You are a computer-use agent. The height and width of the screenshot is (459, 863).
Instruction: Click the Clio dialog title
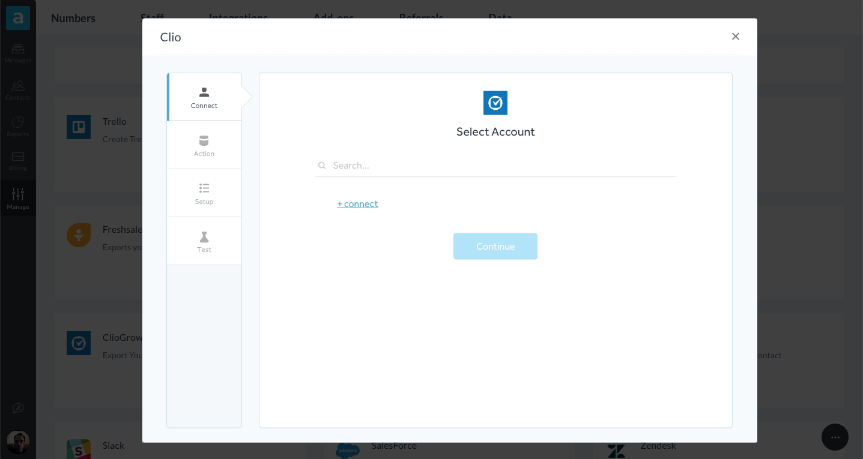click(x=171, y=37)
